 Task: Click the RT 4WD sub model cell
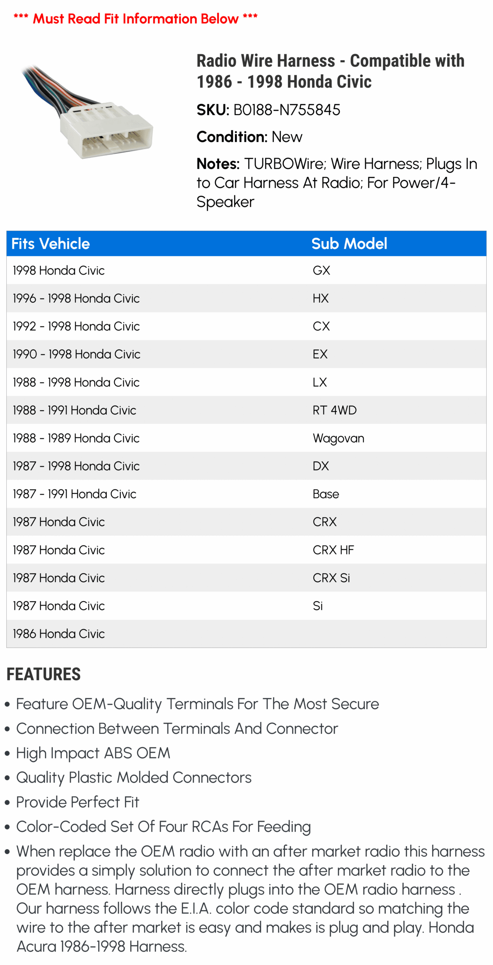(334, 410)
